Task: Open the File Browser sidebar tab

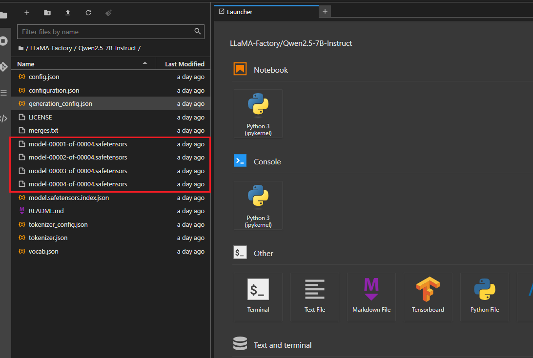Action: (x=3, y=15)
